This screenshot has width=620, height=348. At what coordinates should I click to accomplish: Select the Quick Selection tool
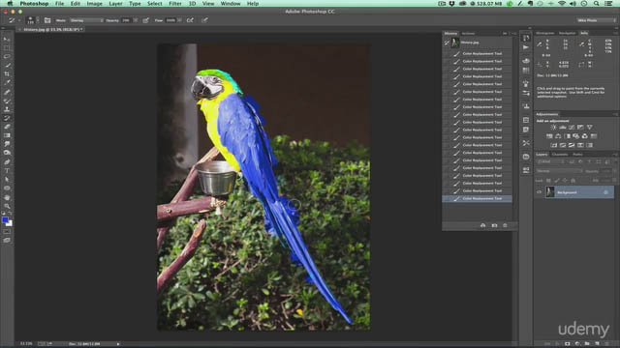[7, 65]
